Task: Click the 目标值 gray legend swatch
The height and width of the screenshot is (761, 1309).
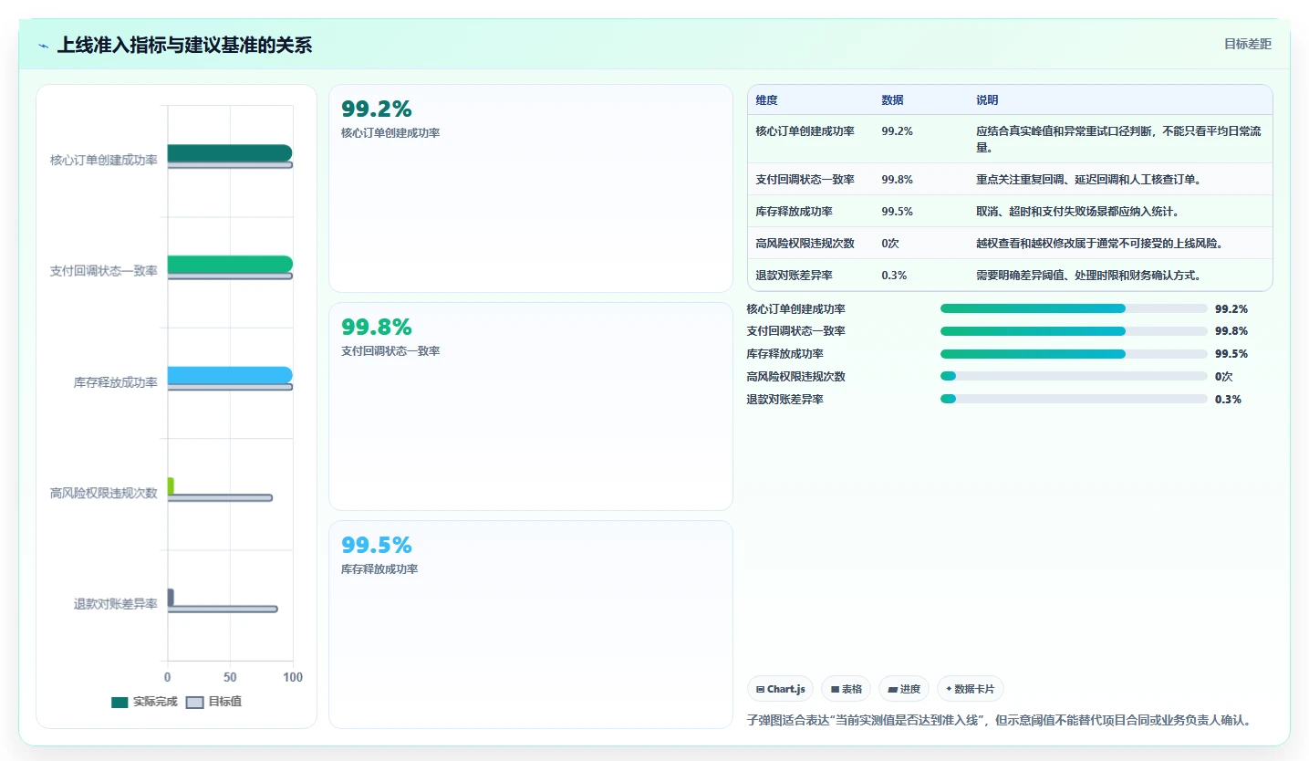Action: click(x=194, y=703)
